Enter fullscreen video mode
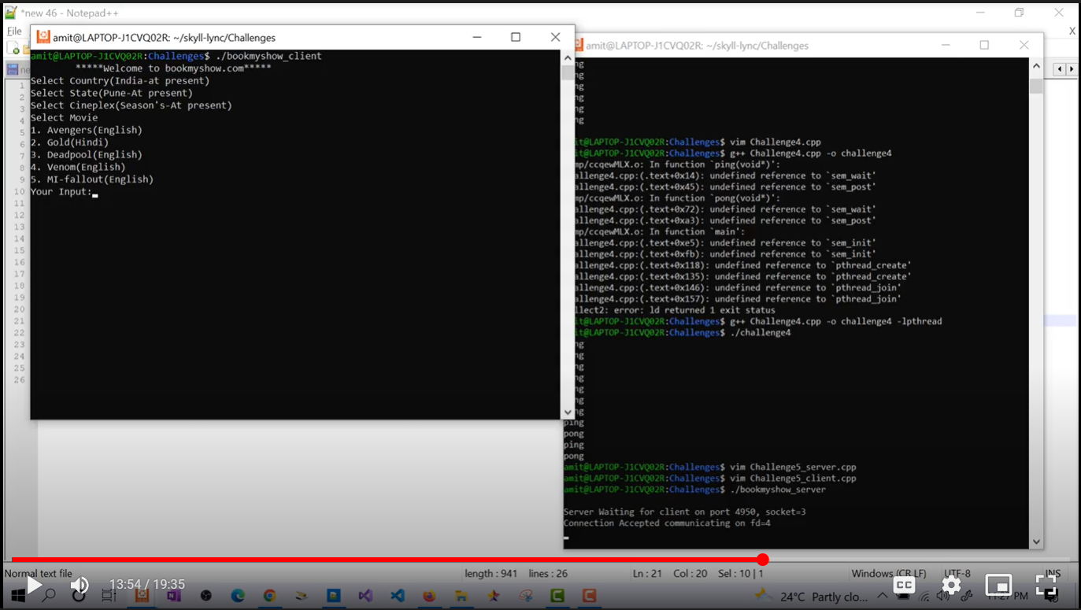 [1046, 585]
